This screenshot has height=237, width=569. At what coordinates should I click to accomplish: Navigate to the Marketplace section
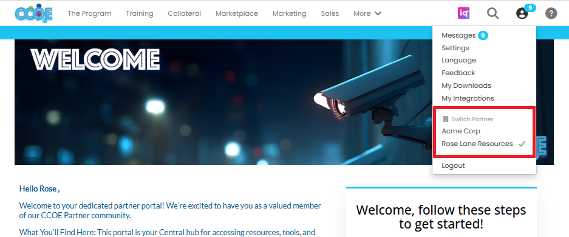pyautogui.click(x=237, y=13)
